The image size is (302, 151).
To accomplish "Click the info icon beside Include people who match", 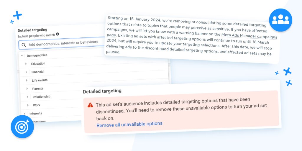I will [x=58, y=34].
